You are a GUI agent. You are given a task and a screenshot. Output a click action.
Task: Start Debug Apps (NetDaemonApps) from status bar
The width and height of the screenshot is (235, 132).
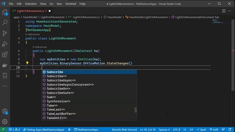point(44,129)
